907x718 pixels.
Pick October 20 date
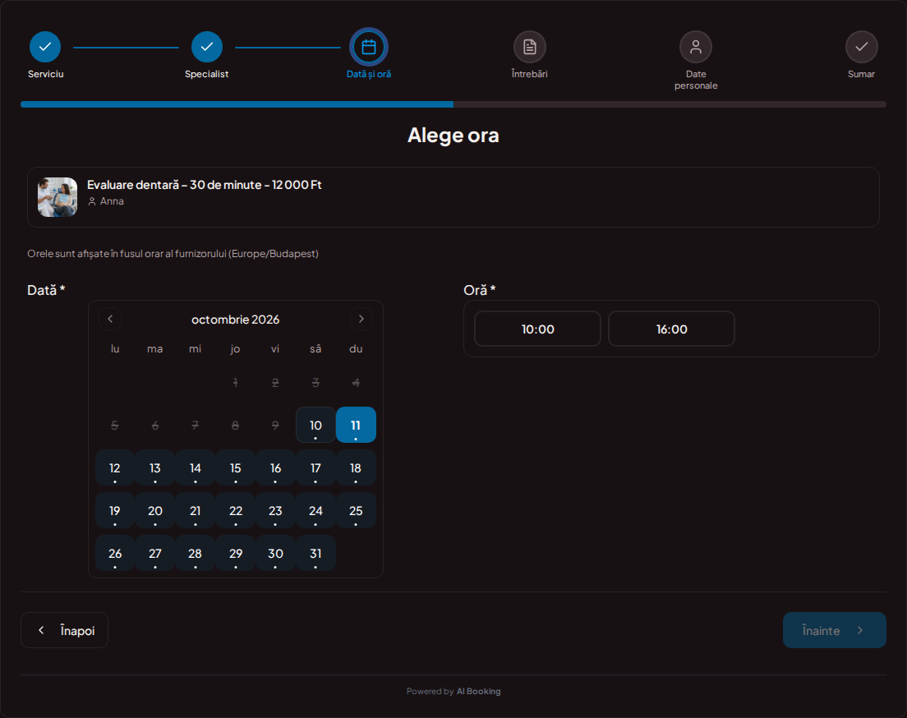pos(155,511)
